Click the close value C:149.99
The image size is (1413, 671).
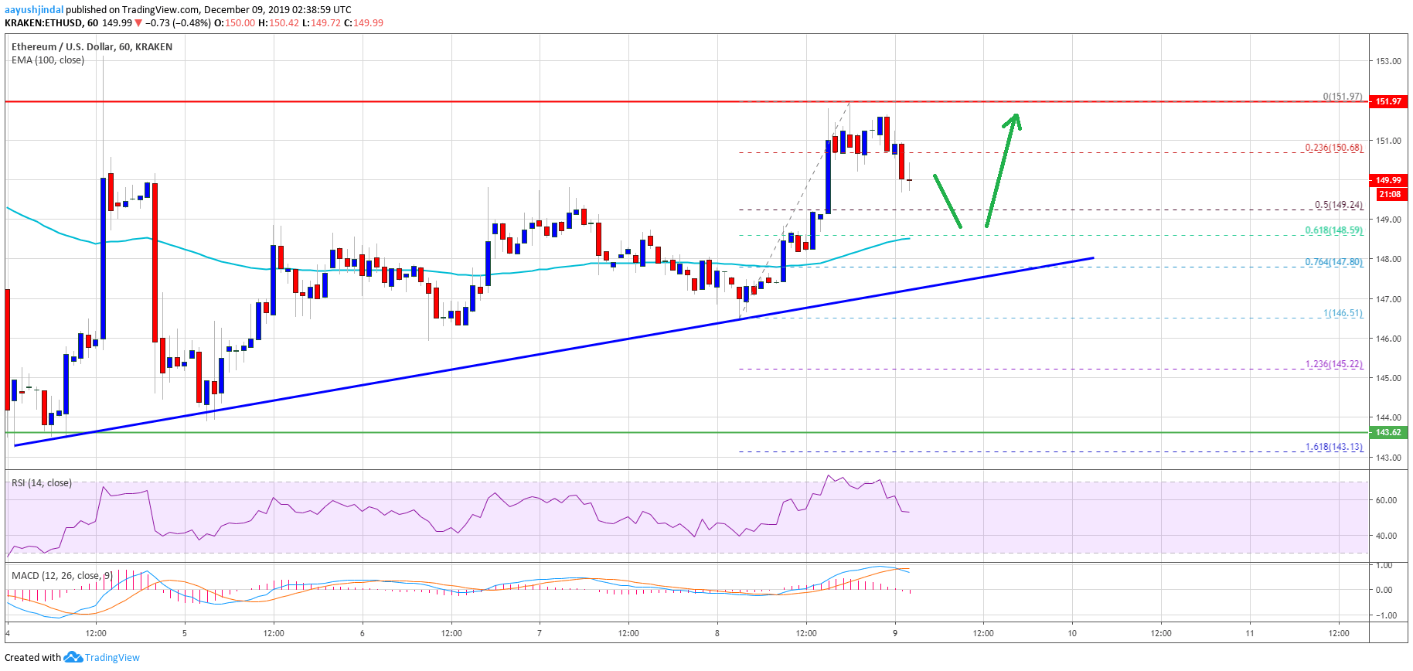coord(363,22)
